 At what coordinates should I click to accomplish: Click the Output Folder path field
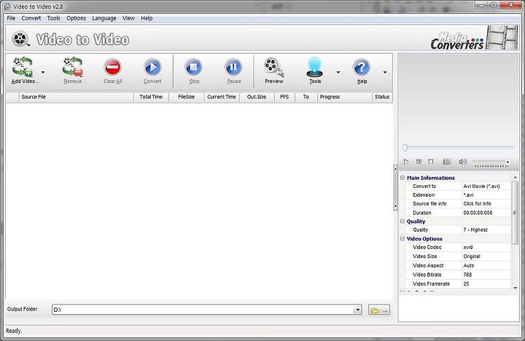(203, 310)
